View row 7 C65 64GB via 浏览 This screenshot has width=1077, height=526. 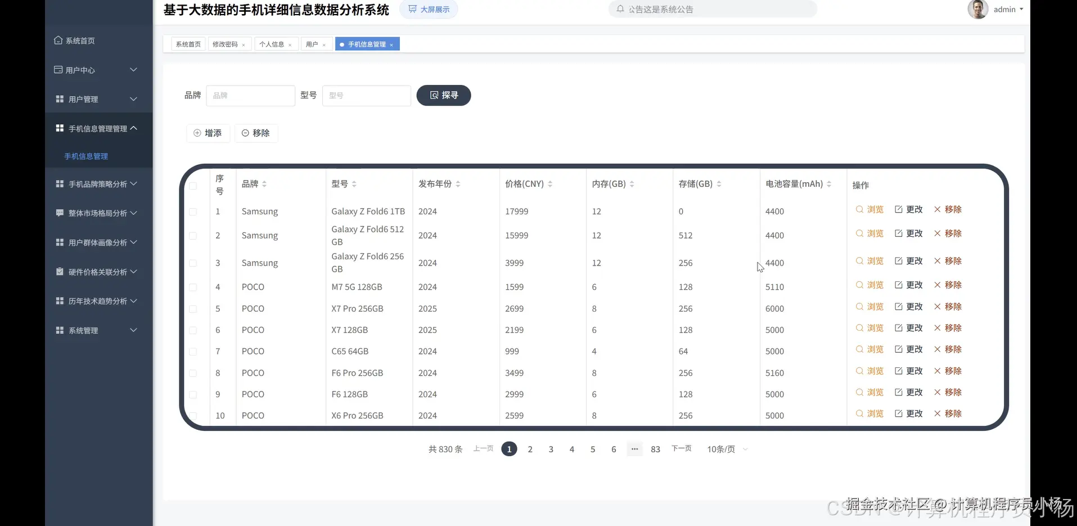pyautogui.click(x=869, y=349)
